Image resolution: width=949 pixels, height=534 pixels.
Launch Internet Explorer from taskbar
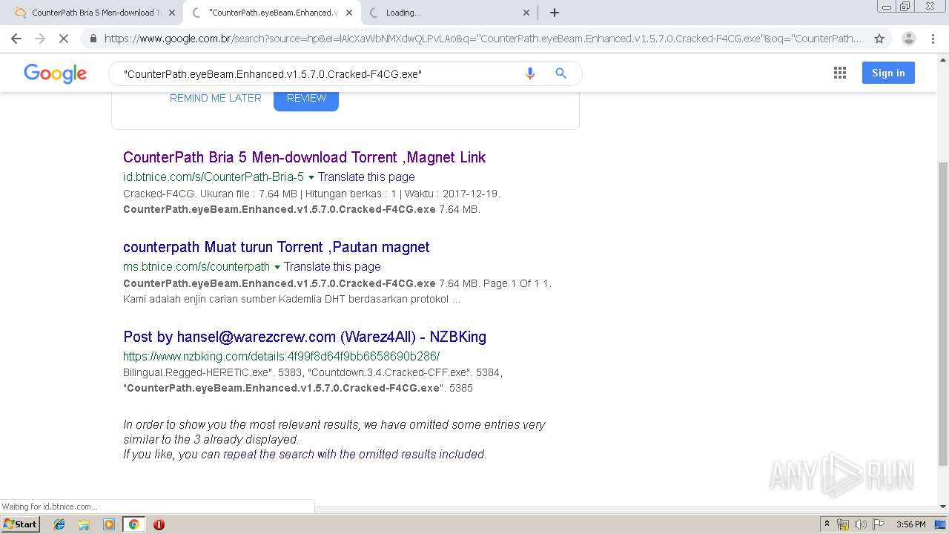click(59, 524)
